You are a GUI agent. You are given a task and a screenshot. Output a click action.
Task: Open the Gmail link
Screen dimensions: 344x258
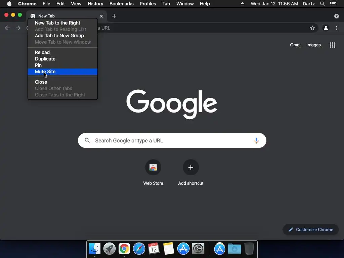296,45
